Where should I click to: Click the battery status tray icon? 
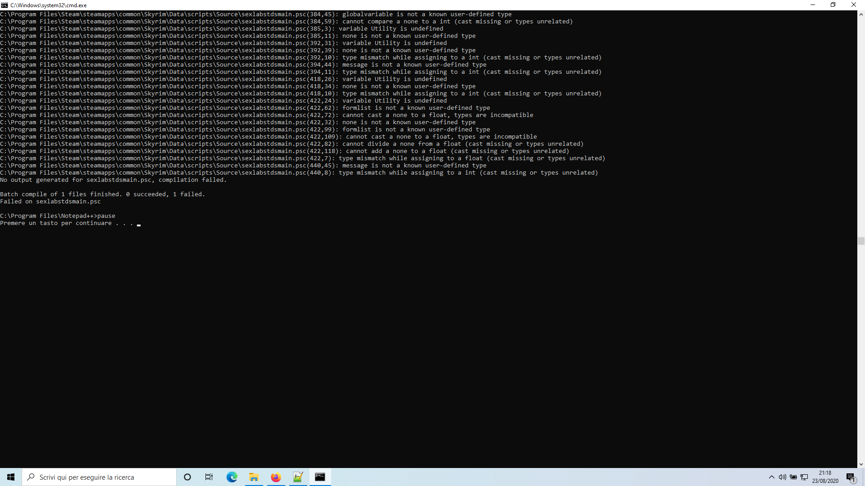tap(793, 477)
